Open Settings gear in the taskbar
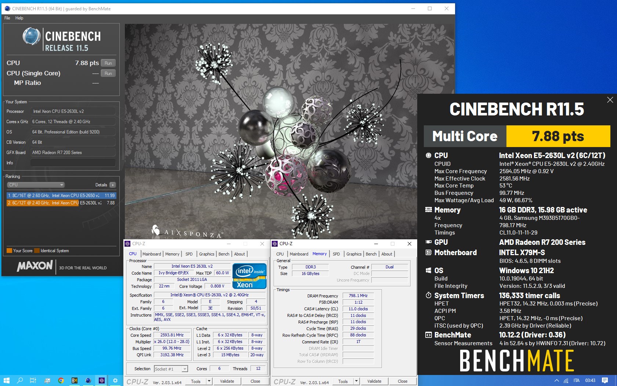 pos(115,380)
